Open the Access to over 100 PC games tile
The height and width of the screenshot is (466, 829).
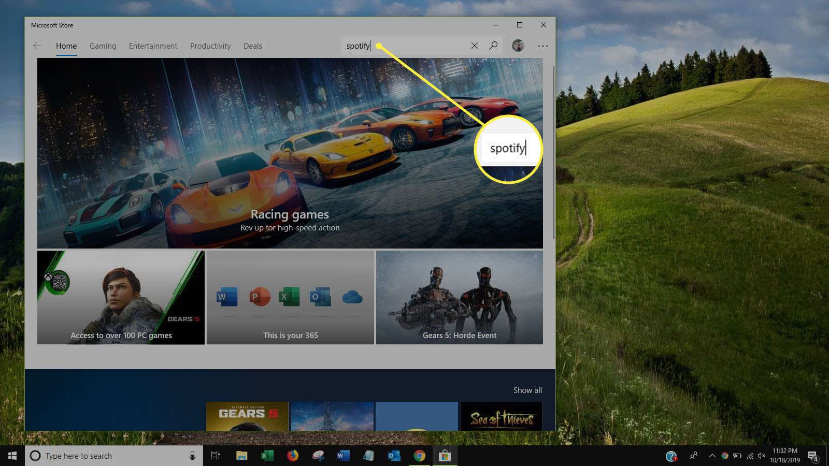121,298
